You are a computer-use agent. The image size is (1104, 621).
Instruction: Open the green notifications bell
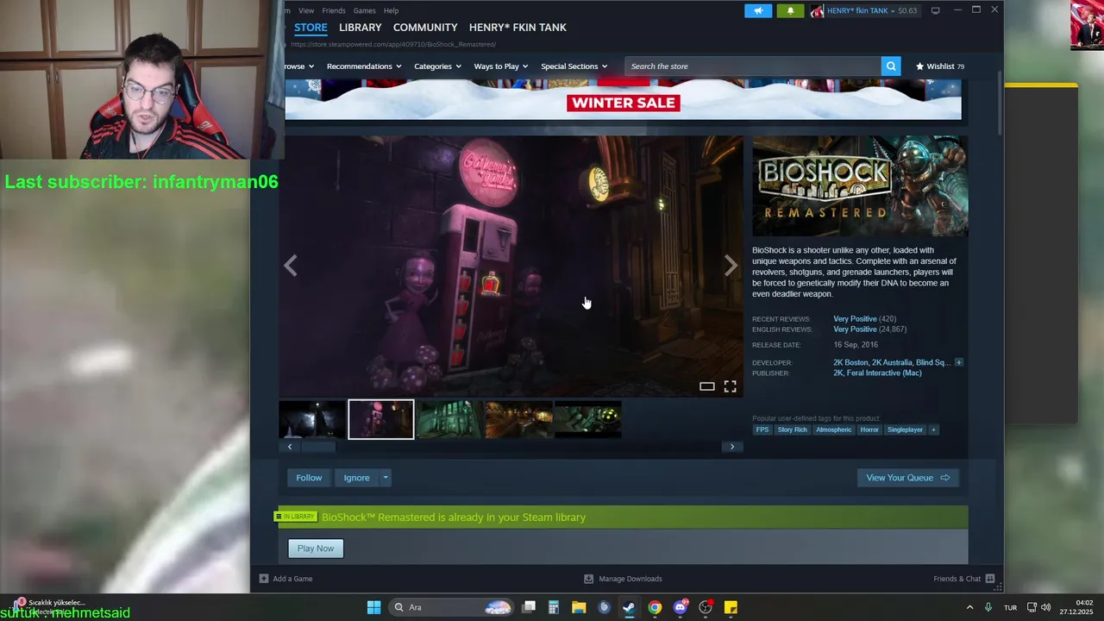click(790, 10)
